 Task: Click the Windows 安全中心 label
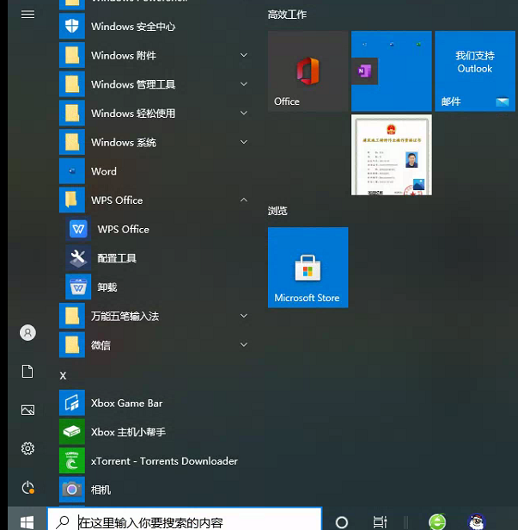point(133,27)
